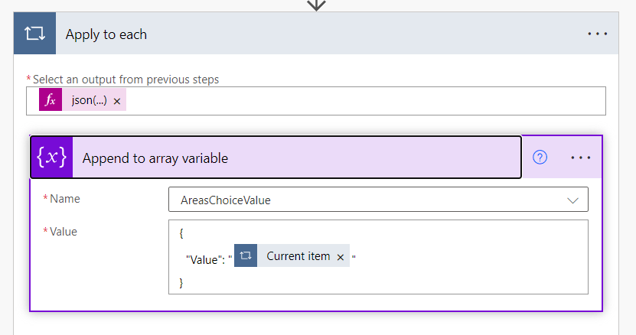The height and width of the screenshot is (335, 636).
Task: Click the fx expression icon on the json token
Action: coord(51,101)
